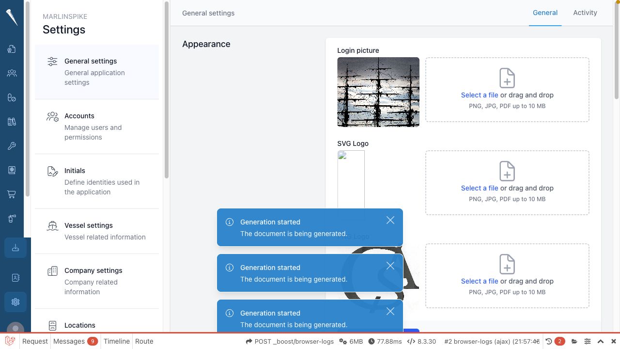This screenshot has height=349, width=620.
Task: Click the settings list vertical scrollbar
Action: pos(167,90)
